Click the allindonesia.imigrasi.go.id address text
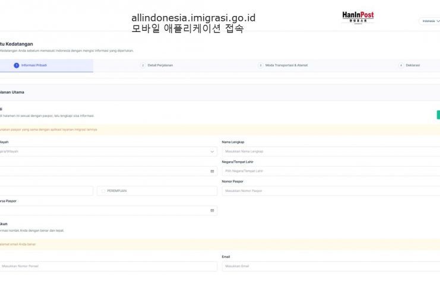Image resolution: width=440 pixels, height=288 pixels. (193, 18)
